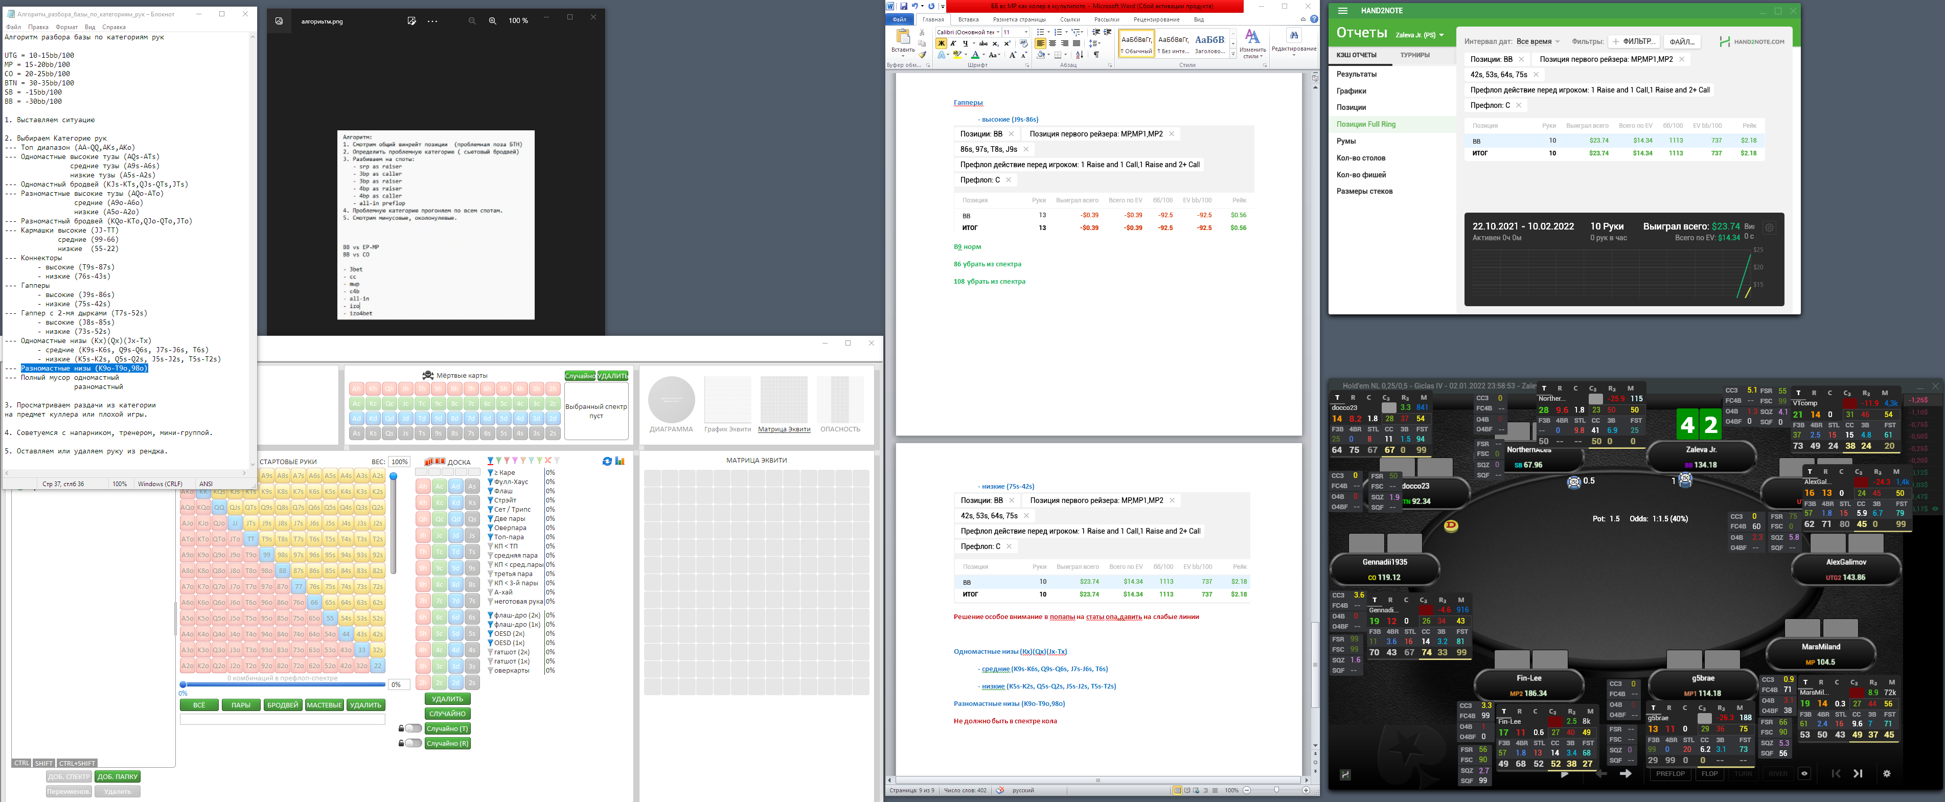Viewport: 1945px width, 802px height.
Task: Toggle lock switch beside Случайно (R)
Action: point(413,743)
